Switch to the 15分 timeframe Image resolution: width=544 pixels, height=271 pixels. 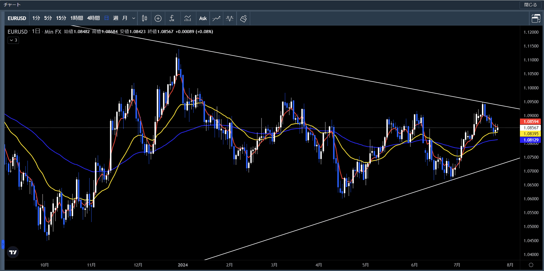tap(61, 18)
